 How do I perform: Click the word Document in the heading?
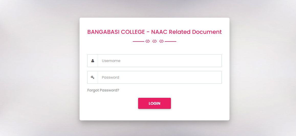point(207,32)
